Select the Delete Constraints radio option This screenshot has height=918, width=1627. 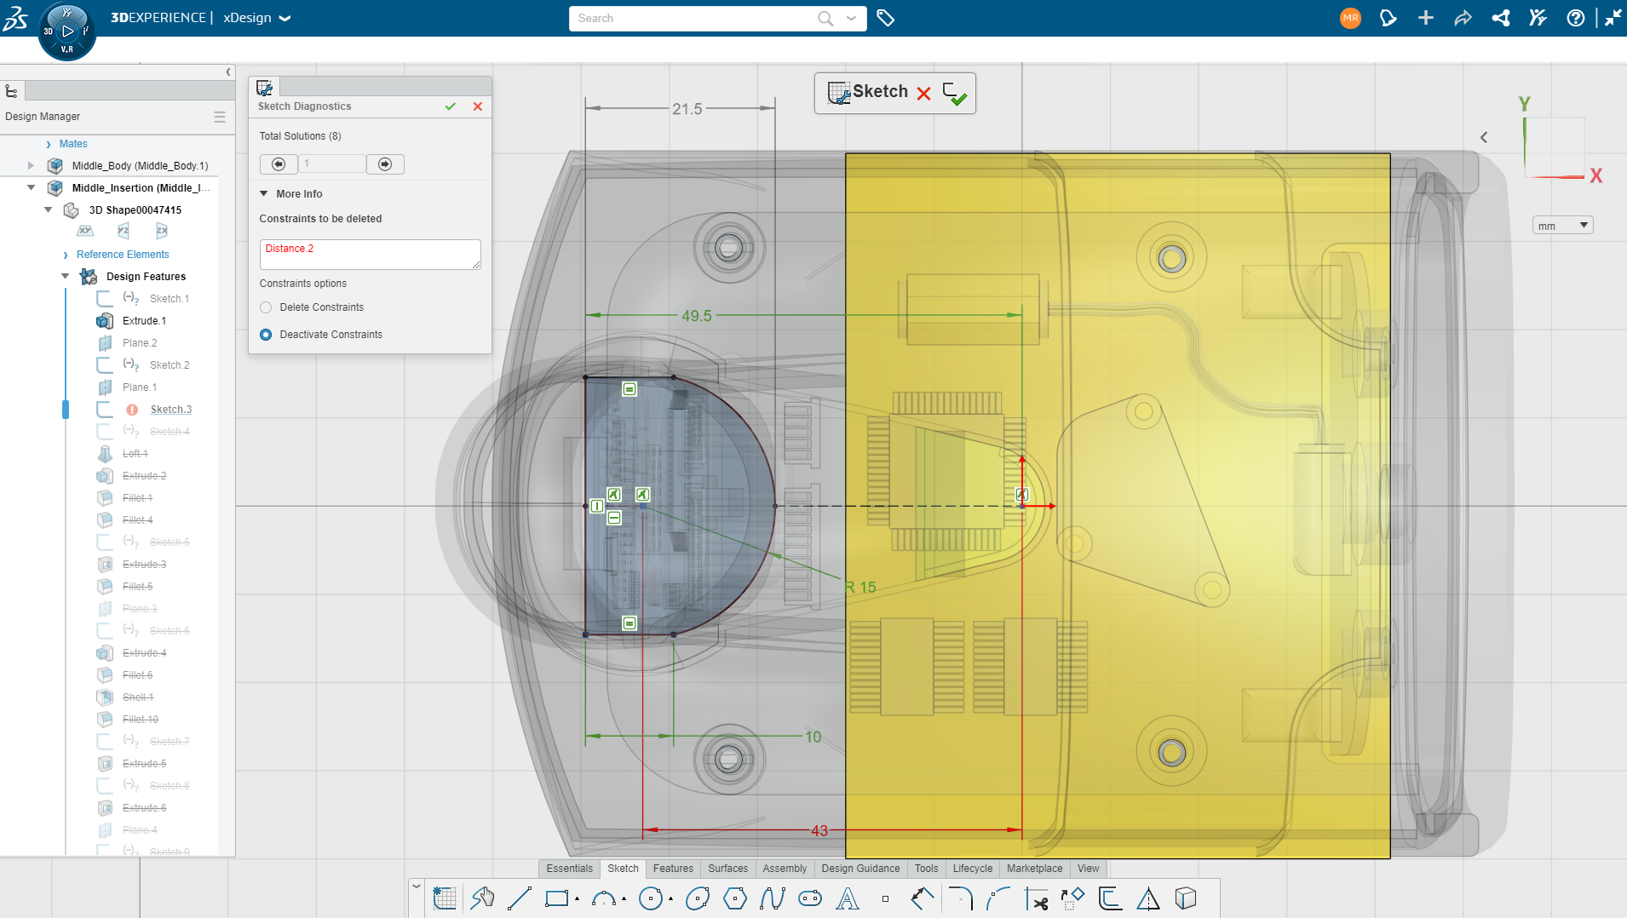click(266, 307)
